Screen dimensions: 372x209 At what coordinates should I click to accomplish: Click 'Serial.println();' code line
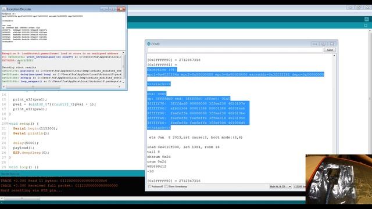coord(31,133)
